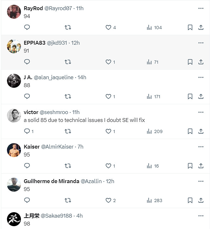Repost EPPIA83's tweet
Image resolution: width=210 pixels, height=229 pixels.
pyautogui.click(x=68, y=62)
